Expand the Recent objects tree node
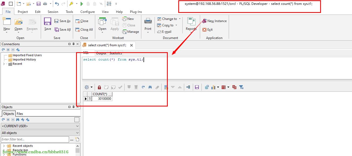Viewport: 352px width, 156px height. point(4,146)
